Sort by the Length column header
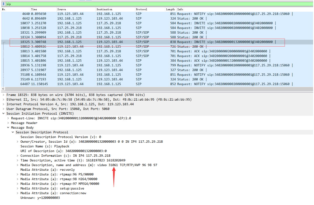 pos(170,9)
